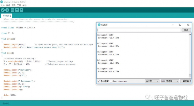Click the 'P = (V - OffSet) * 400;' line
The height and width of the screenshot is (106, 194).
(17, 64)
